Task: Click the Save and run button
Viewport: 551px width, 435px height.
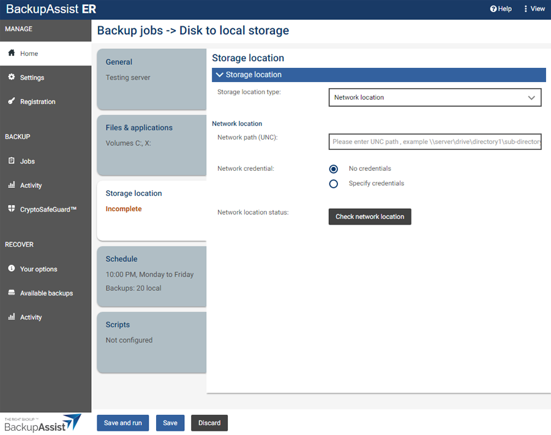Action: coord(122,423)
